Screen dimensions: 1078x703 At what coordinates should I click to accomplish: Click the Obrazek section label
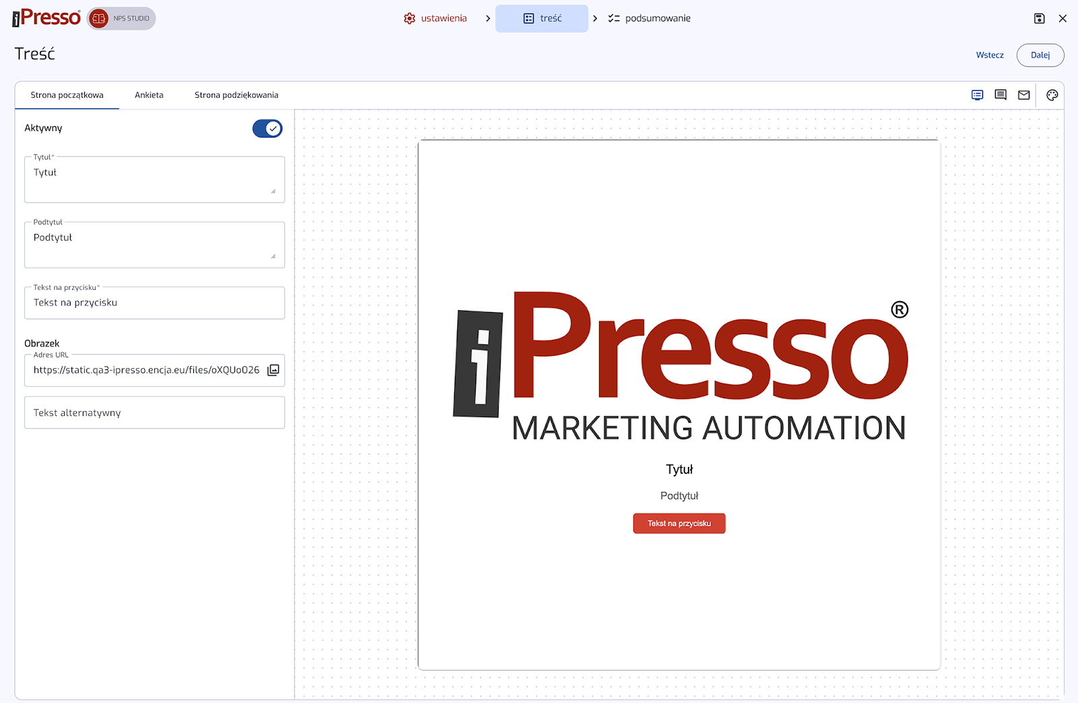[x=42, y=343]
